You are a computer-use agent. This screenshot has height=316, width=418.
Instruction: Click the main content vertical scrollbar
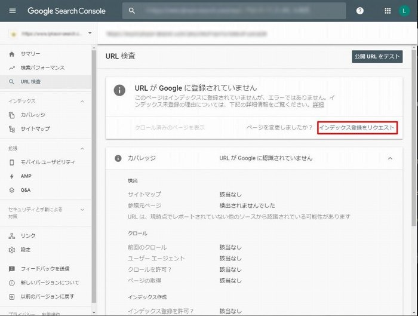(x=414, y=139)
